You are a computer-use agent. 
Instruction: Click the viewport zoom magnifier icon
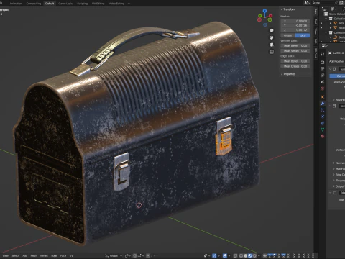(x=272, y=30)
